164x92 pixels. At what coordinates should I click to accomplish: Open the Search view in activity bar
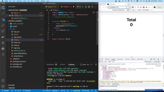pos(3,13)
